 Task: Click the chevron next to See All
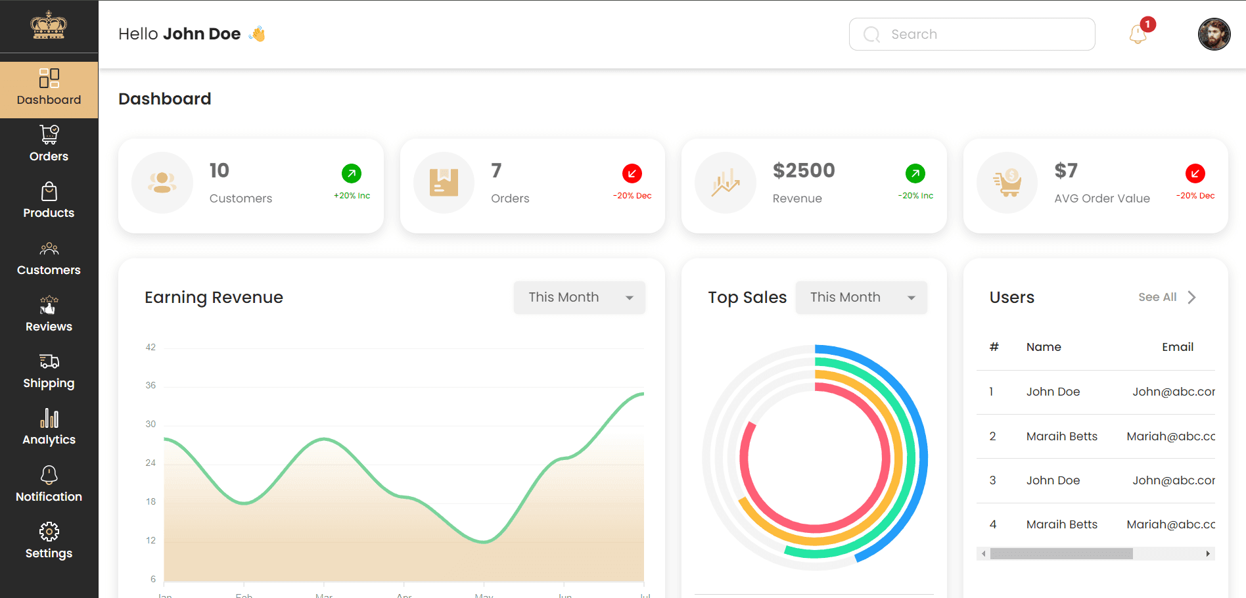(1191, 297)
